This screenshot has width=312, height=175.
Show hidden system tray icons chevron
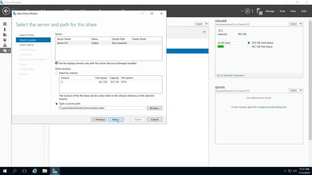point(285,171)
